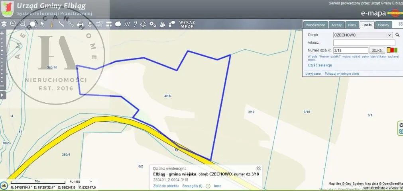403x191 pixels.
Task: Select the distance measuring ruler tool
Action: click(x=61, y=24)
